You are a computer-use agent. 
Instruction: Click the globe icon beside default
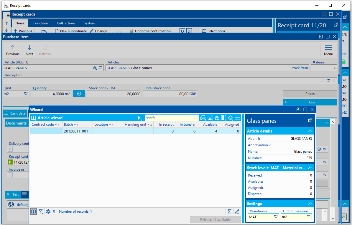[11, 204]
